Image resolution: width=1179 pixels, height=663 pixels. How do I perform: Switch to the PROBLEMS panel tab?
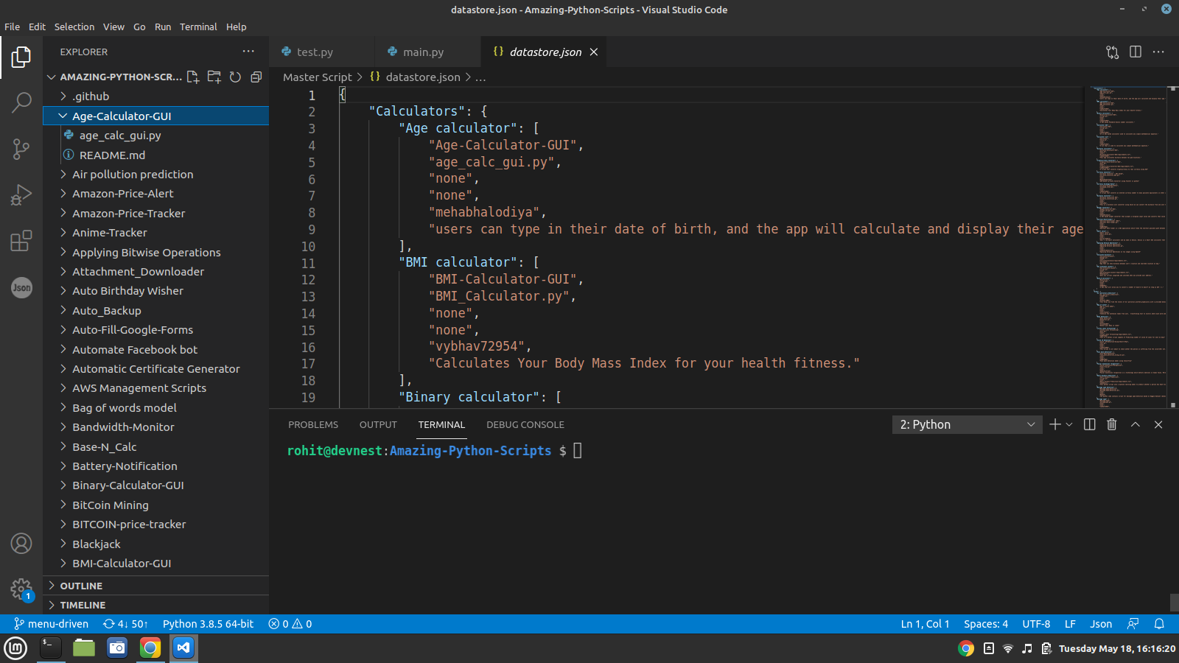click(x=313, y=424)
